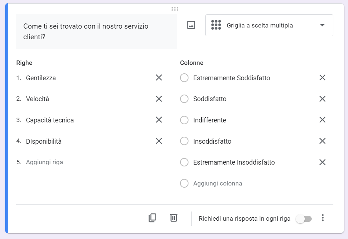Delete the Indifferente column
Image resolution: width=348 pixels, height=239 pixels.
point(322,120)
